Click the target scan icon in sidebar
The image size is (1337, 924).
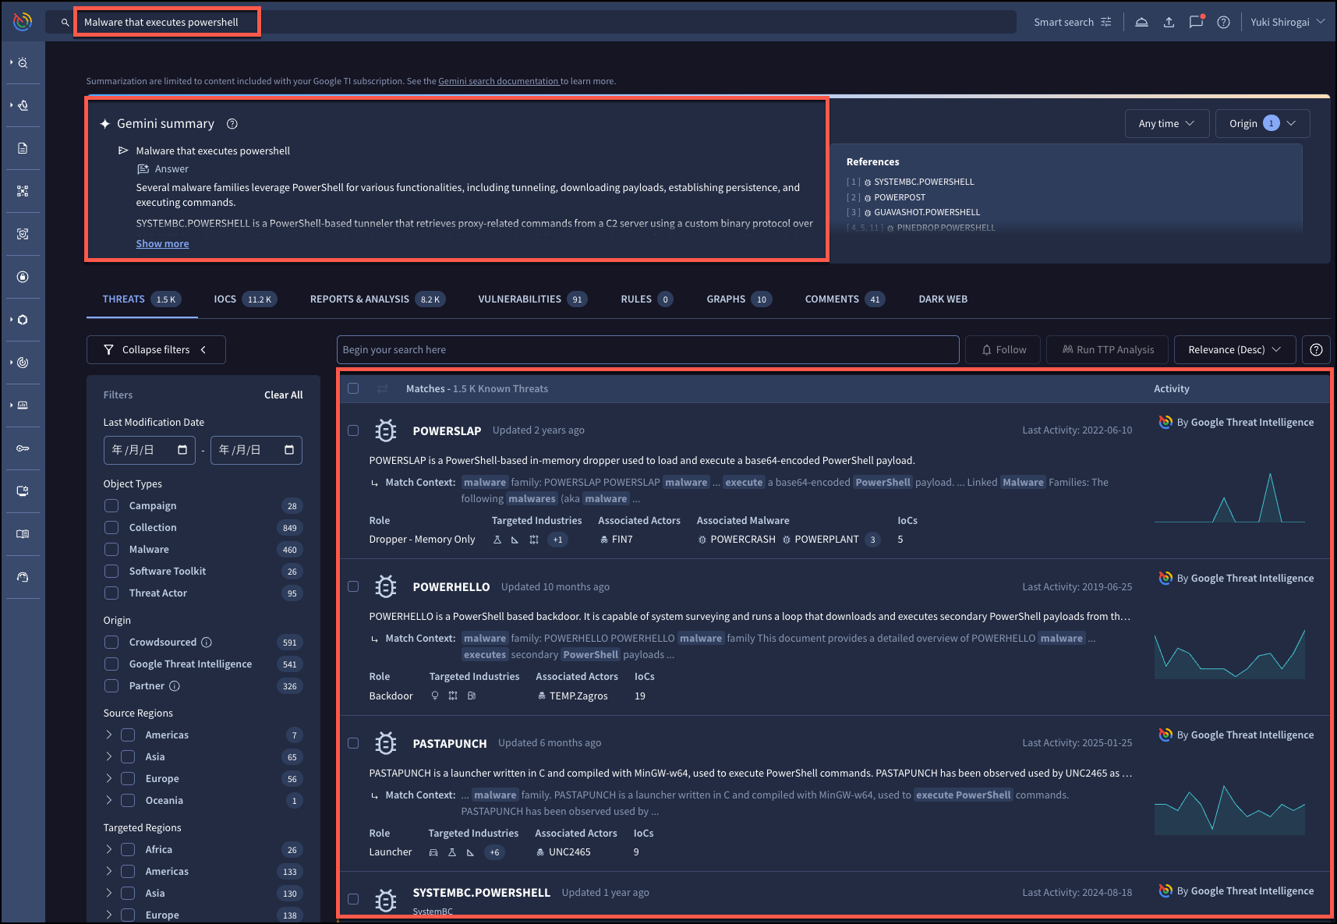point(23,234)
